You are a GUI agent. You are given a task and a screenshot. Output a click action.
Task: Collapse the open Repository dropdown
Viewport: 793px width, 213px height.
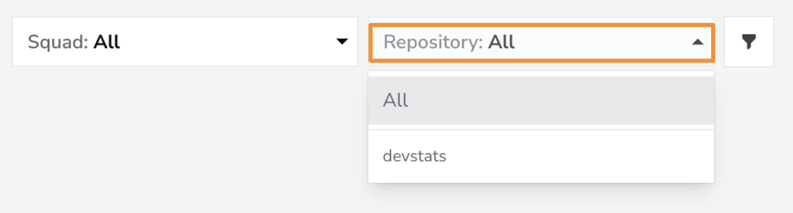click(541, 42)
